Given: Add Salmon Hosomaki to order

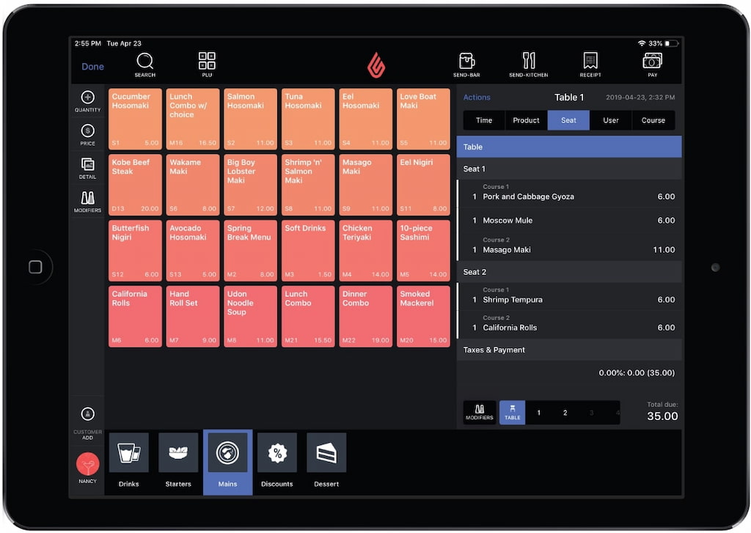Looking at the screenshot, I should (x=251, y=119).
